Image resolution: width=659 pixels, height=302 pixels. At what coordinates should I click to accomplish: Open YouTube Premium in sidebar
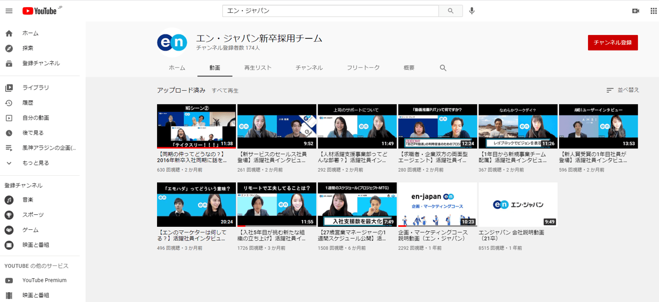44,280
